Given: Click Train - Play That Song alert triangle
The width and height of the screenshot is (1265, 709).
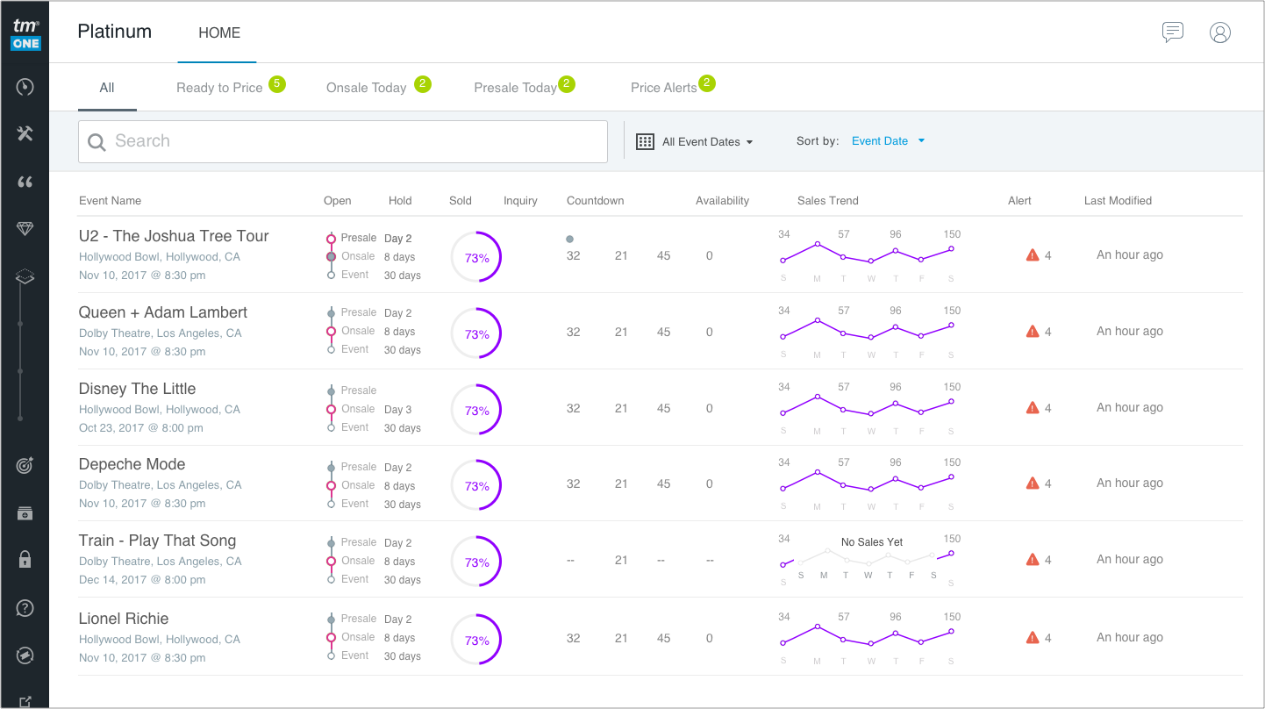Looking at the screenshot, I should coord(1033,560).
